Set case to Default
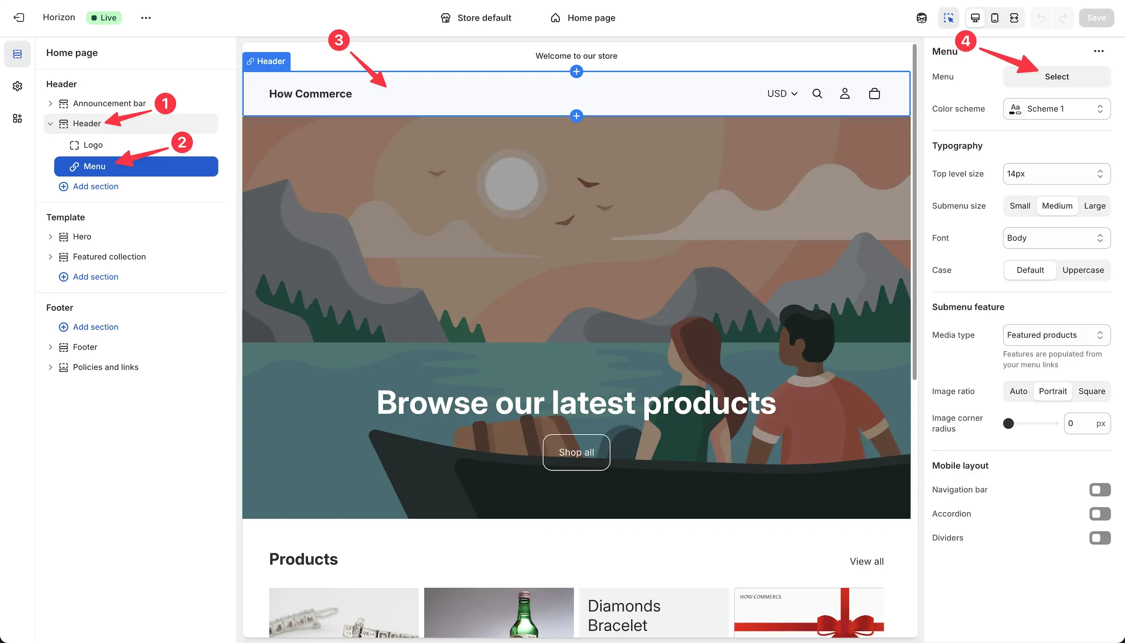Viewport: 1125px width, 643px height. pyautogui.click(x=1030, y=270)
